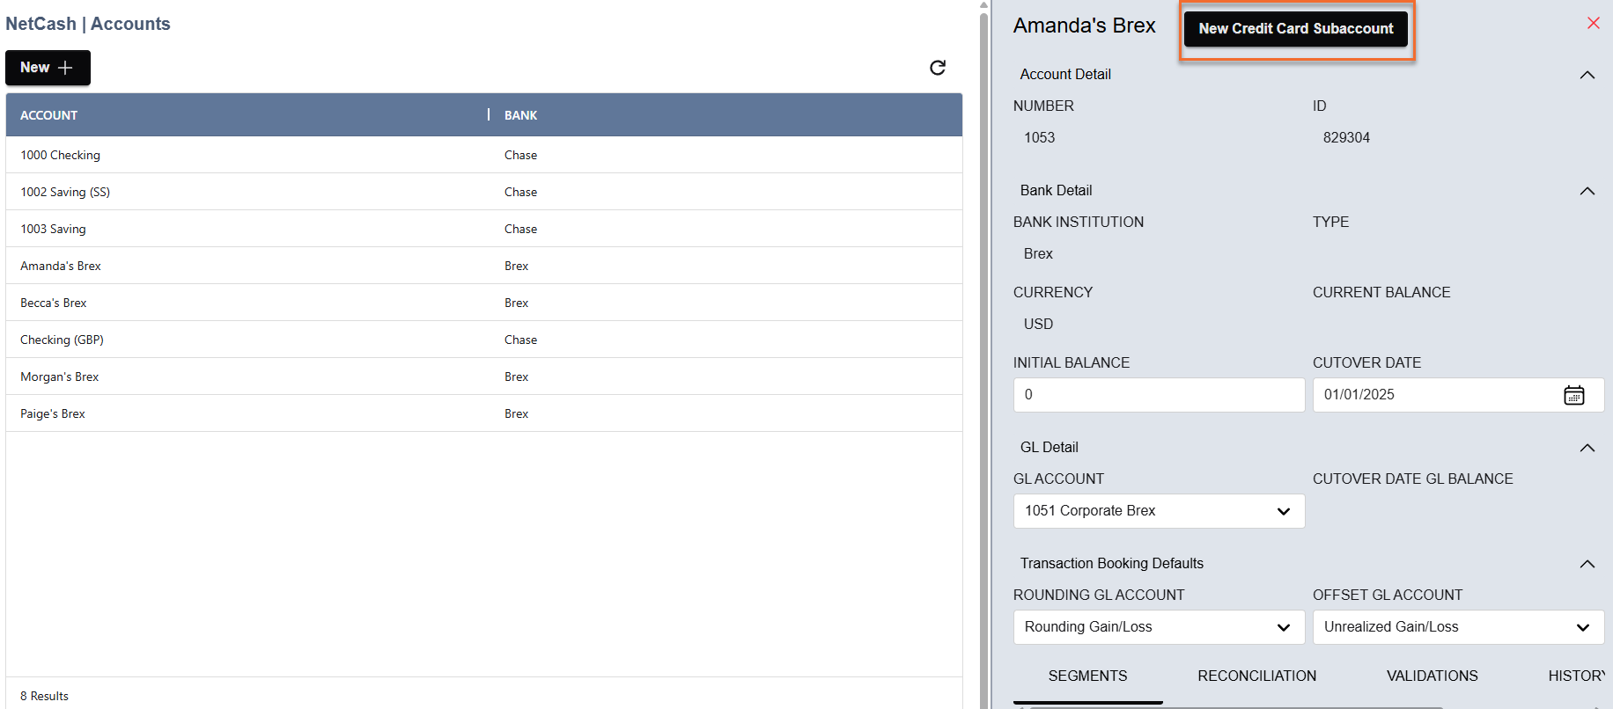Collapse the Account Detail section

pos(1587,75)
